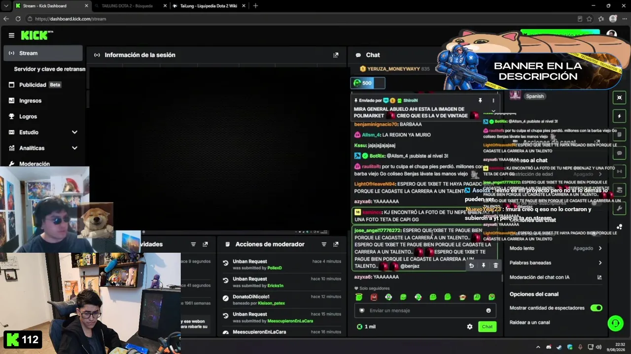The width and height of the screenshot is (631, 354).
Task: Open Publicidad in the sidebar
Action: [43, 85]
